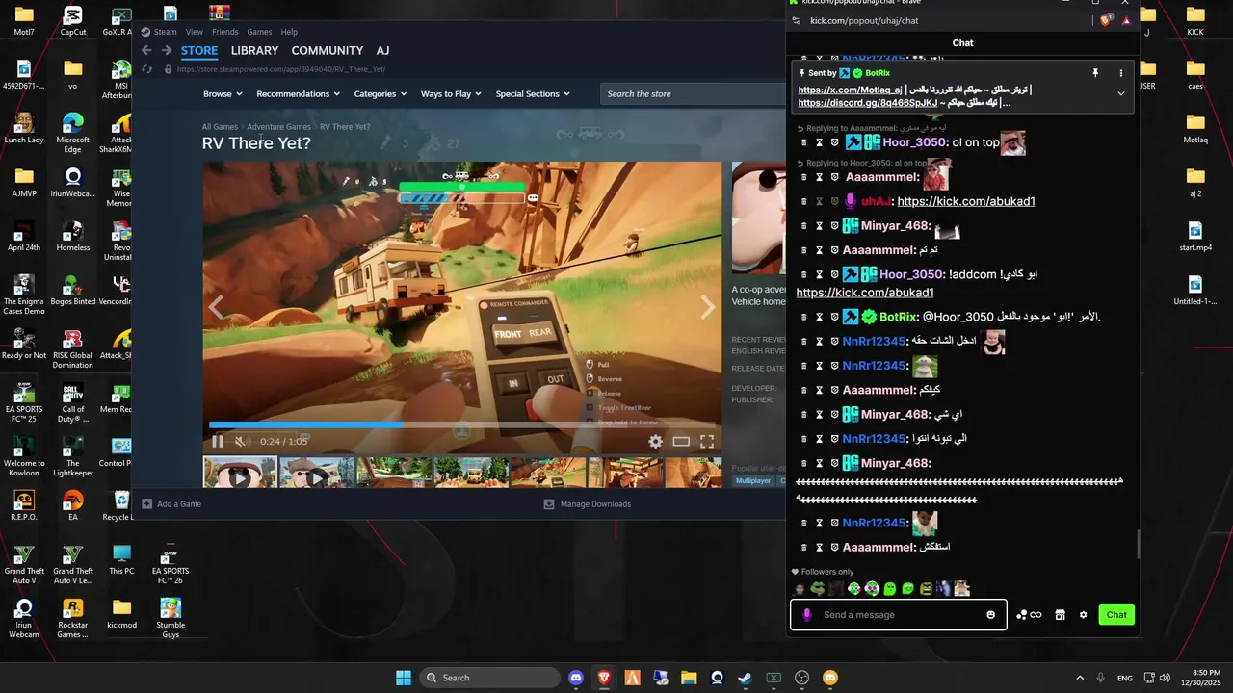Viewport: 1233px width, 693px height.
Task: Show previous media with left arrow
Action: coord(217,307)
